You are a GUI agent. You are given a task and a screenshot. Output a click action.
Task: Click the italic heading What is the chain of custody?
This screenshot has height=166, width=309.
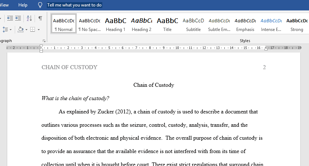pyautogui.click(x=75, y=98)
